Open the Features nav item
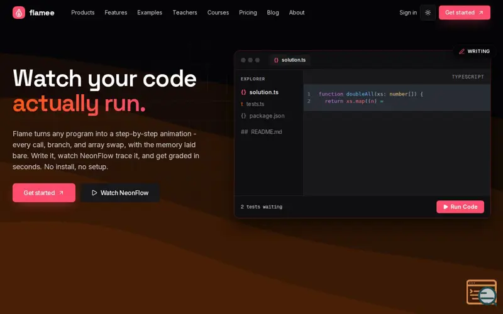 pyautogui.click(x=116, y=13)
